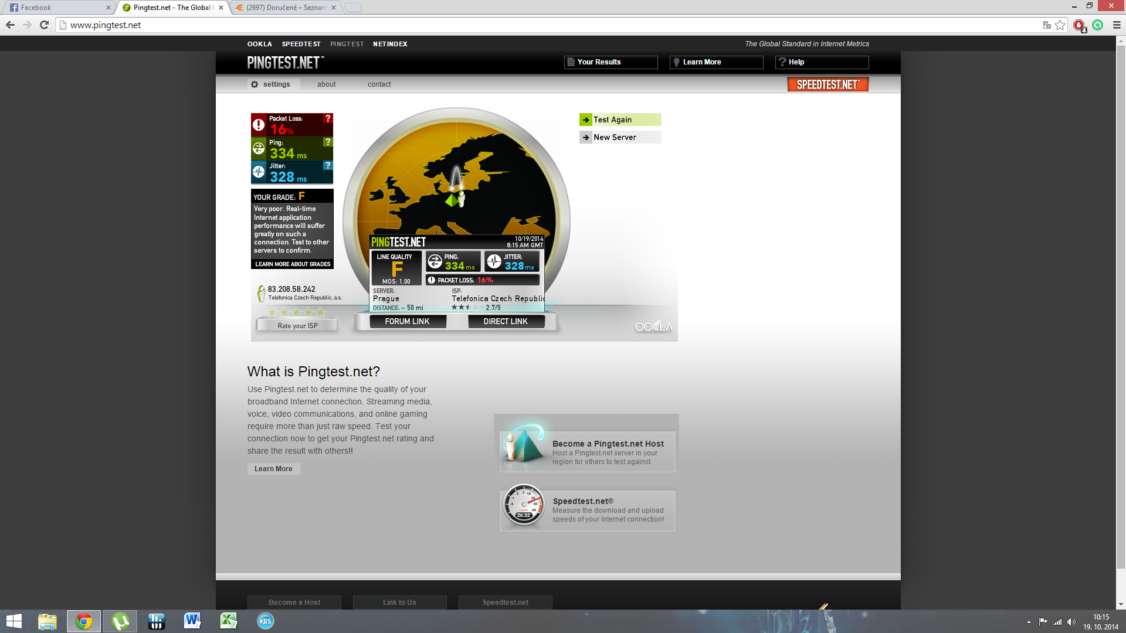
Task: Click the red adblock extension icon
Action: coord(1079,25)
